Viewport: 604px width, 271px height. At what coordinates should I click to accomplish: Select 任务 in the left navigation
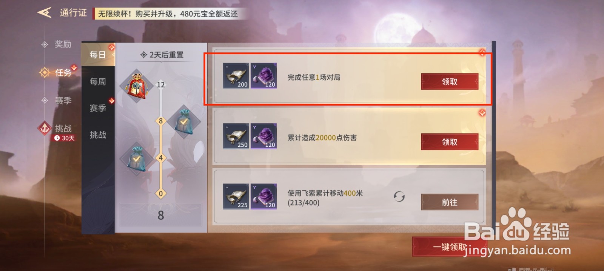pyautogui.click(x=63, y=72)
